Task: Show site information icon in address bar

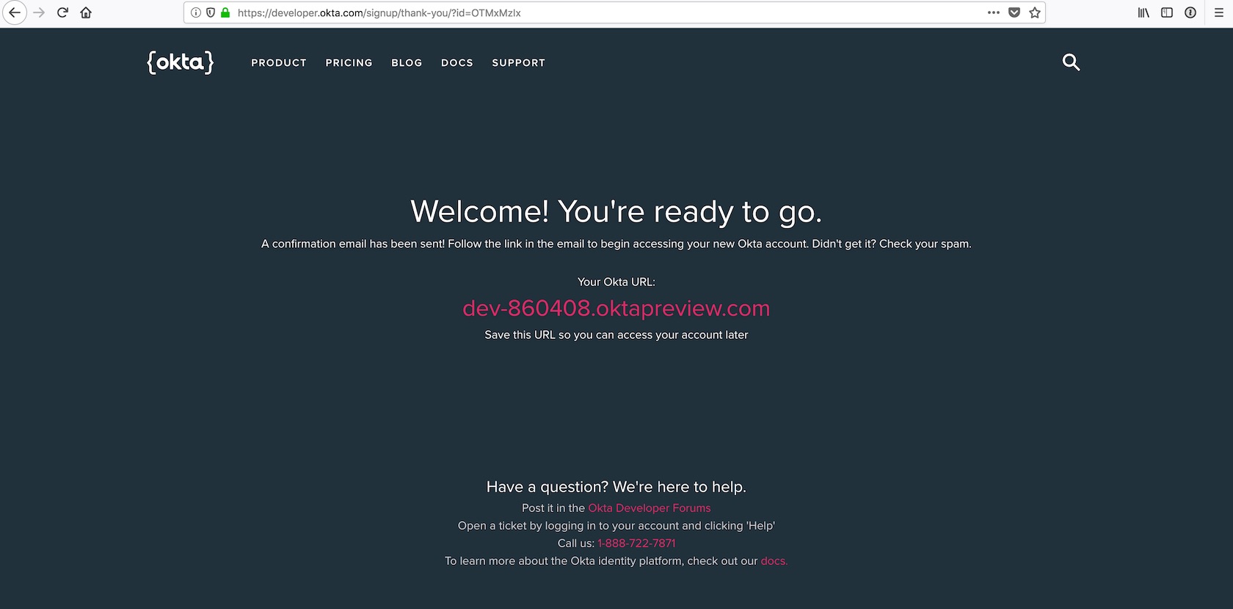Action: [196, 12]
